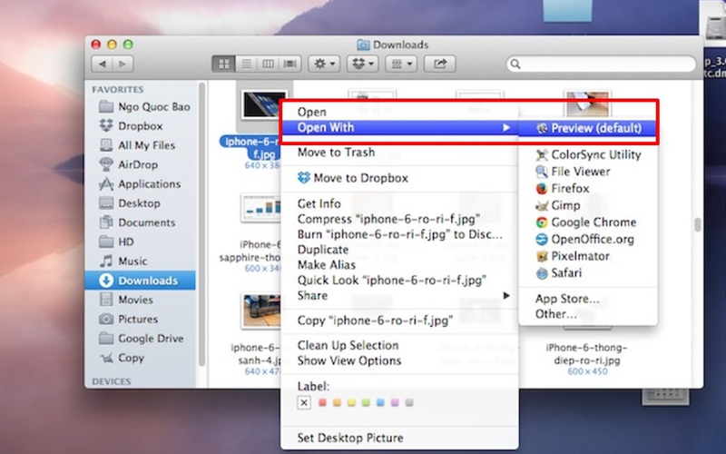Select Downloads in the sidebar
The image size is (726, 454).
coord(140,281)
